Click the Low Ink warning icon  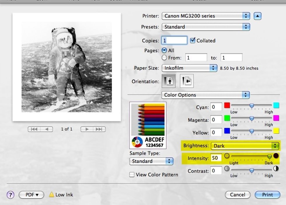point(52,194)
